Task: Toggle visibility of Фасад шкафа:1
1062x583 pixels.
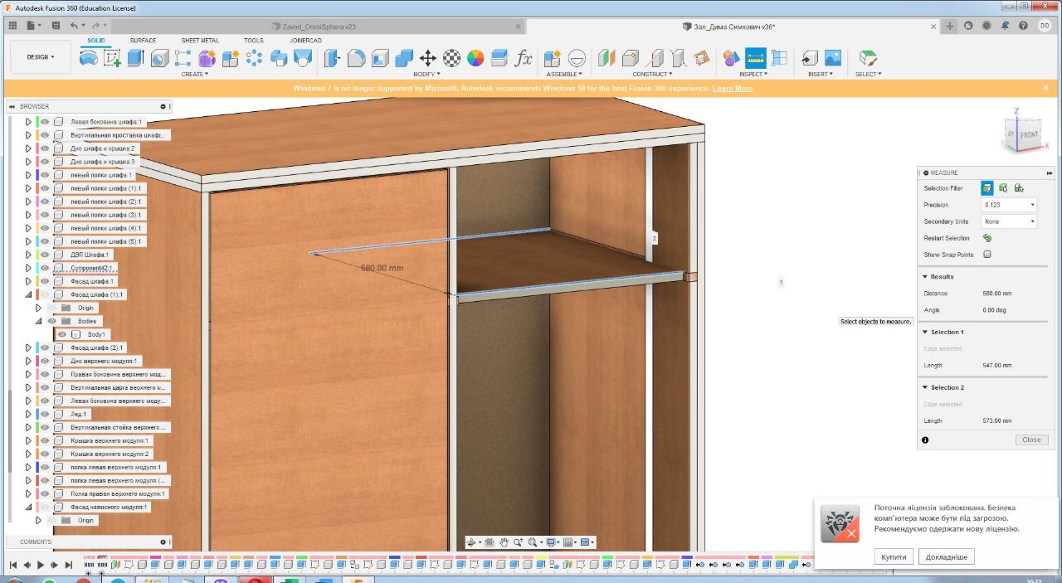Action: pyautogui.click(x=45, y=281)
